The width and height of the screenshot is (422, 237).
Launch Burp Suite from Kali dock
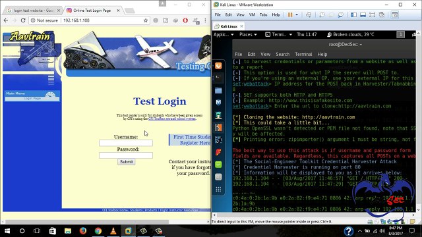[218, 127]
